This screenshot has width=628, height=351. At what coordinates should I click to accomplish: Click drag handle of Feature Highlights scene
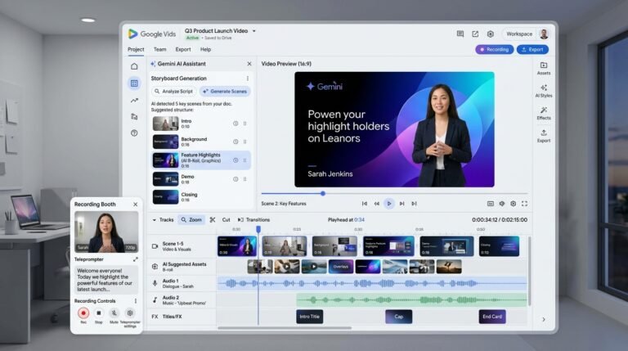pos(244,160)
